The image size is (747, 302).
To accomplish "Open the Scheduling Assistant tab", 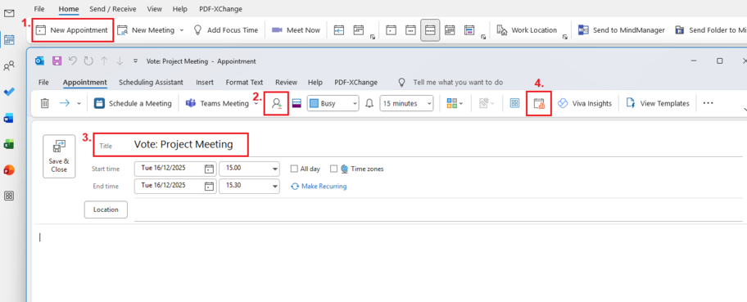I will 151,82.
